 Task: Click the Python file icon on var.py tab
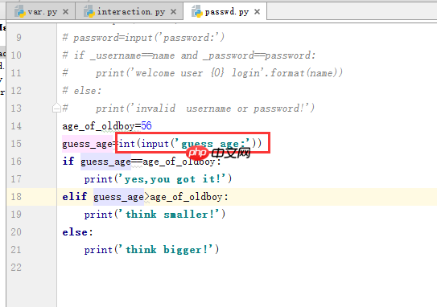pos(20,11)
